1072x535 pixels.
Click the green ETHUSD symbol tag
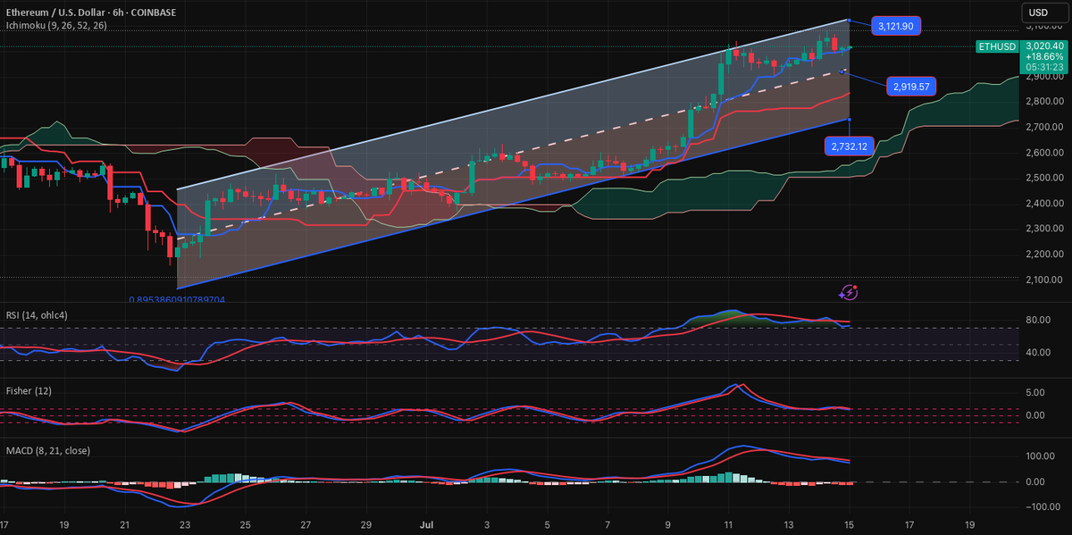coord(999,46)
